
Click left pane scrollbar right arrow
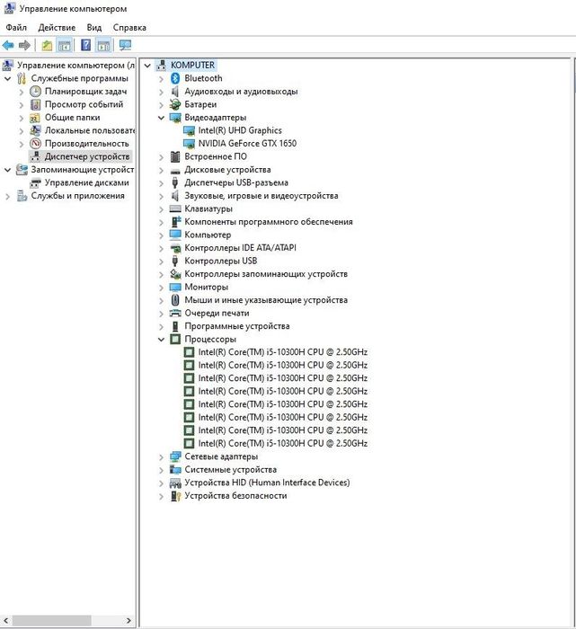[x=128, y=620]
